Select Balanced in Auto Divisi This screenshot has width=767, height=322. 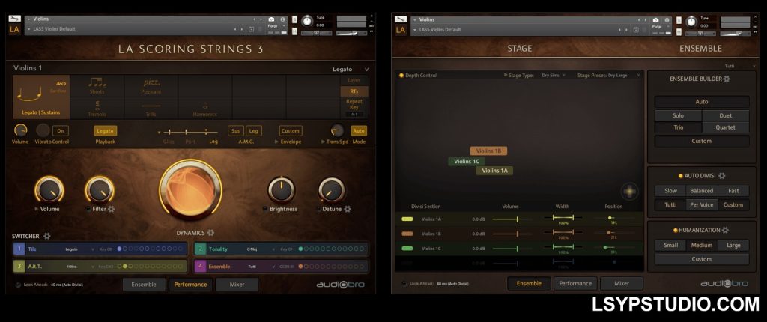coord(701,191)
